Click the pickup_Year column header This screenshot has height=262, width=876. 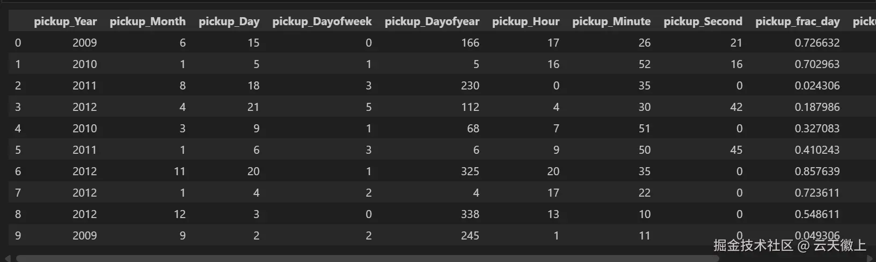pos(65,21)
